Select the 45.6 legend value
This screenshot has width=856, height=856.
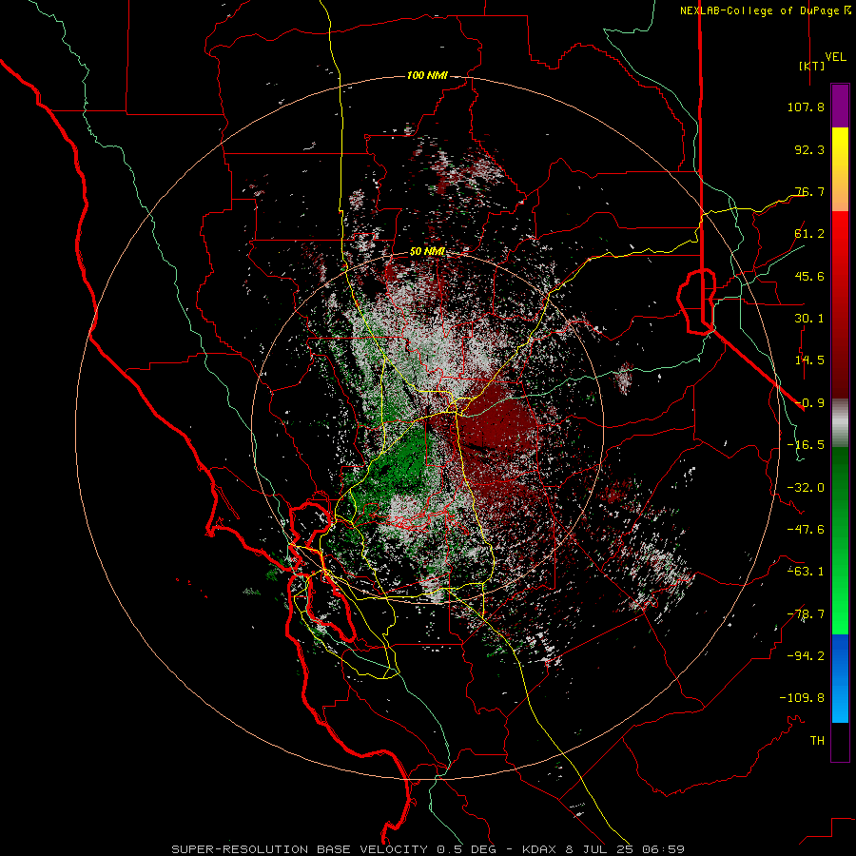809,276
